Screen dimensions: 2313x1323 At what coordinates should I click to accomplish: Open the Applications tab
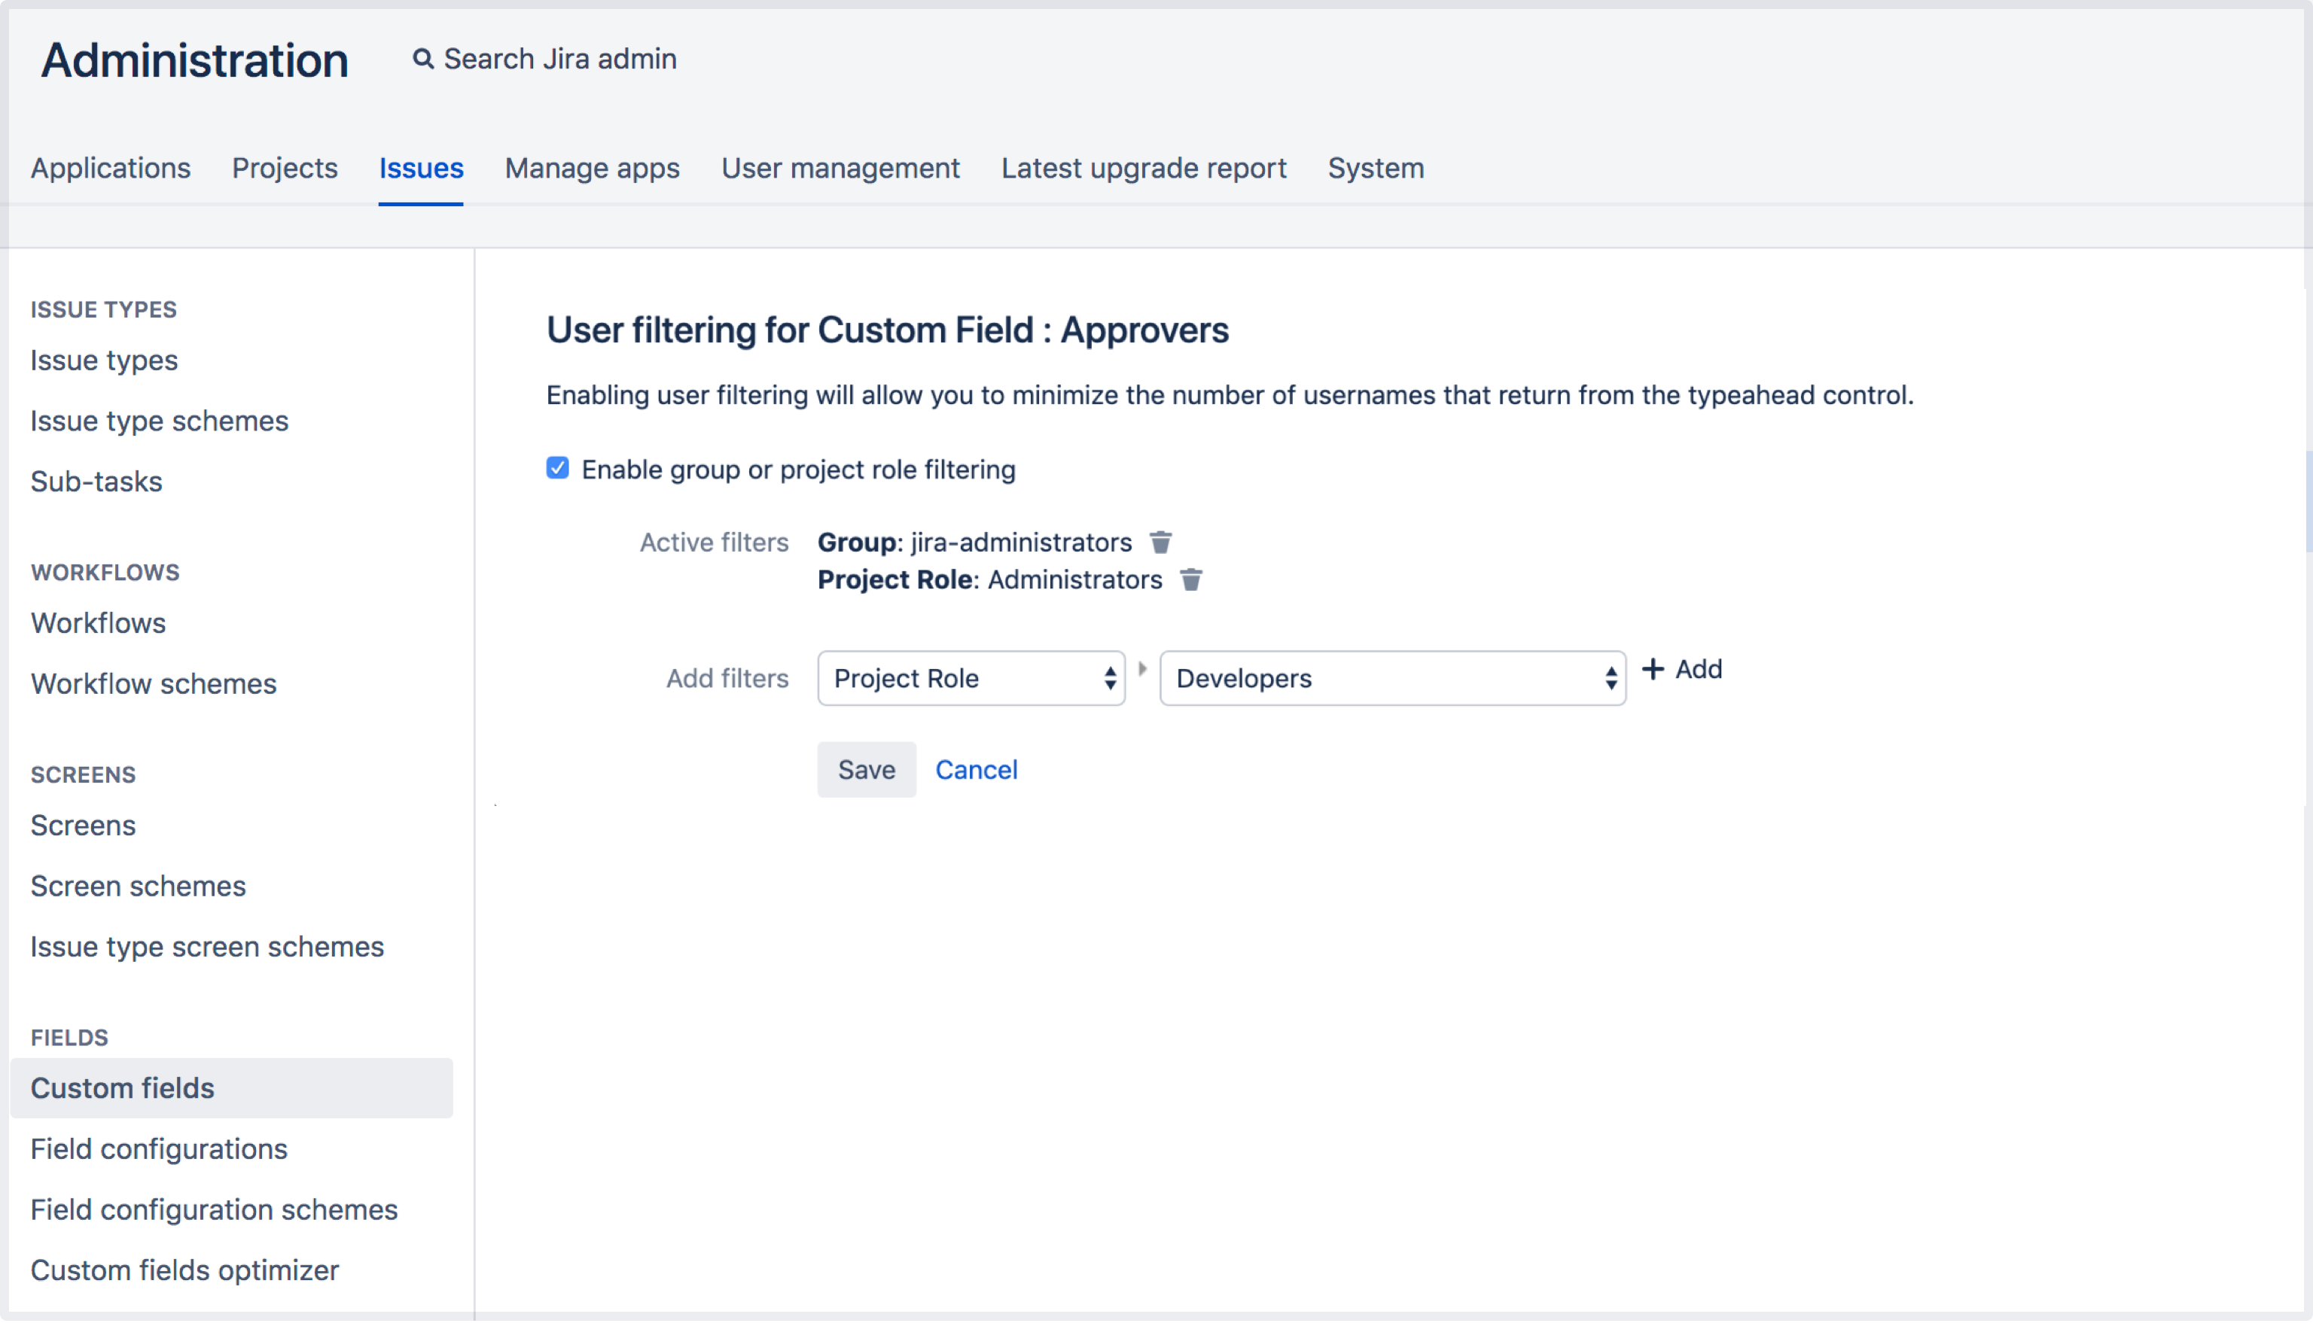point(111,168)
